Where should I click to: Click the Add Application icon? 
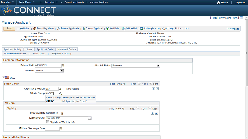tap(141, 29)
